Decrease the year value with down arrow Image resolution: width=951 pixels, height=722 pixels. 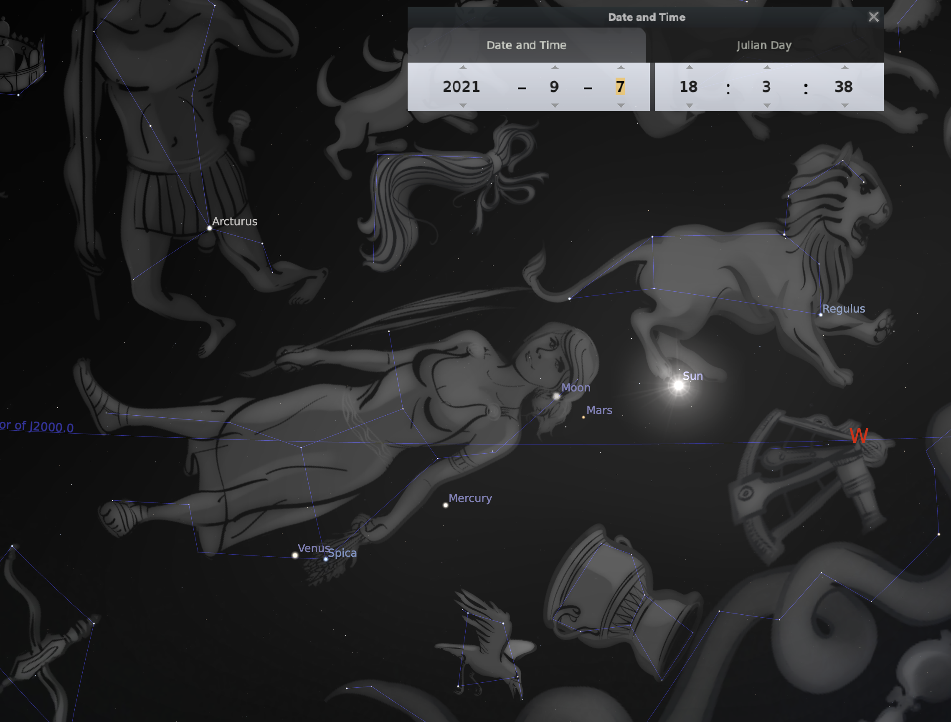coord(463,105)
